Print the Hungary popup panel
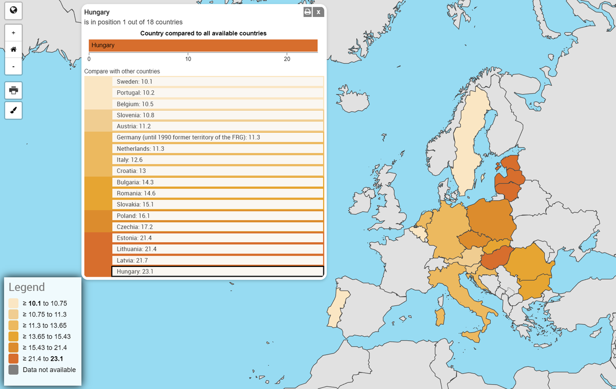The height and width of the screenshot is (389, 616). click(x=307, y=12)
